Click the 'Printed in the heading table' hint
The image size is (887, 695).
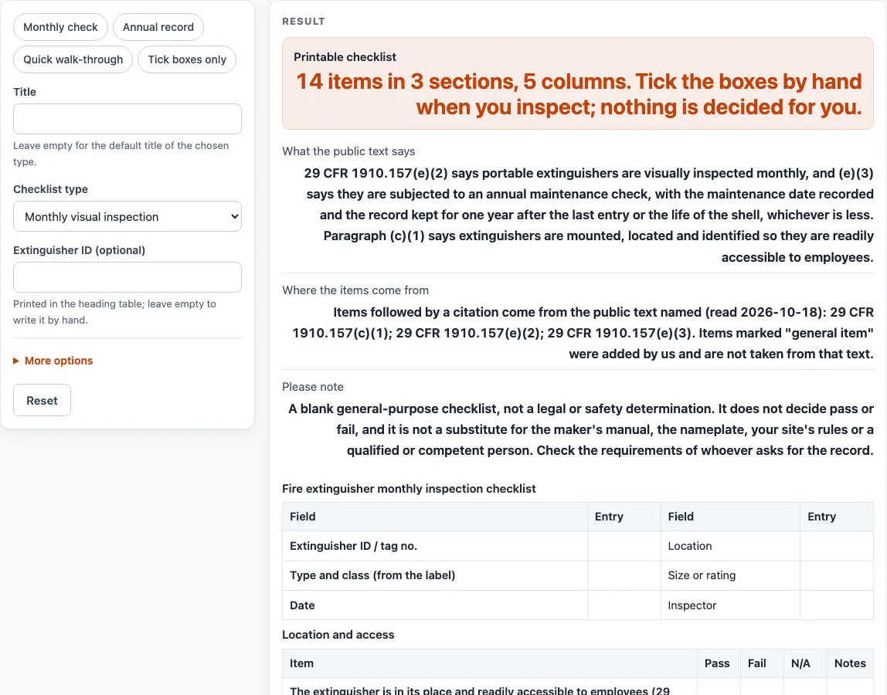[x=115, y=312]
